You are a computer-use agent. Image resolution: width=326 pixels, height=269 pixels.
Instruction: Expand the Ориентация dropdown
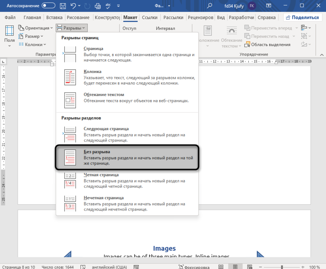[x=36, y=28]
